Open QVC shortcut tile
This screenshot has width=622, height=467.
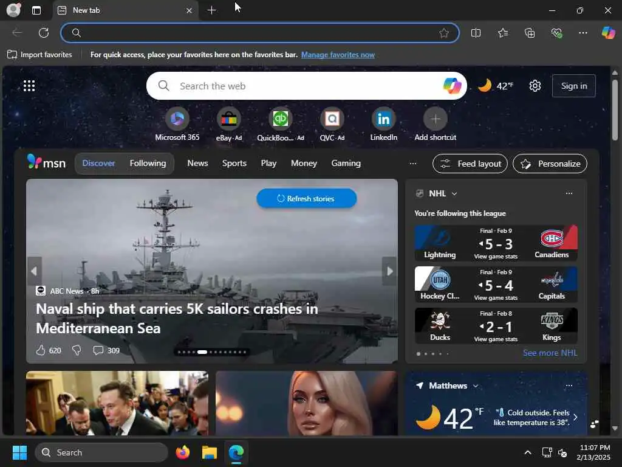332,124
